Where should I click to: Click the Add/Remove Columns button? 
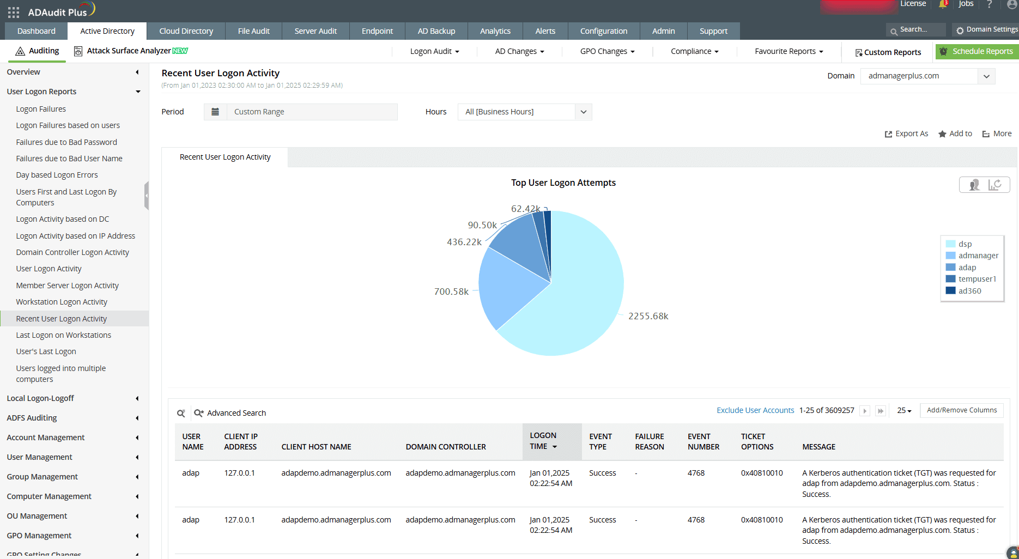[961, 410]
